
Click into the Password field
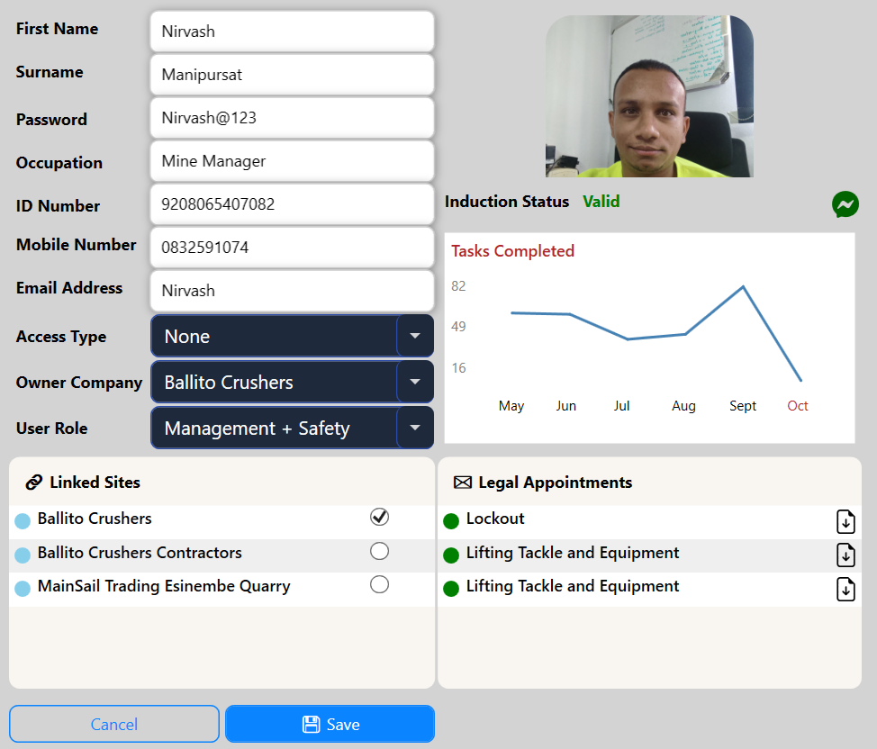tap(292, 117)
